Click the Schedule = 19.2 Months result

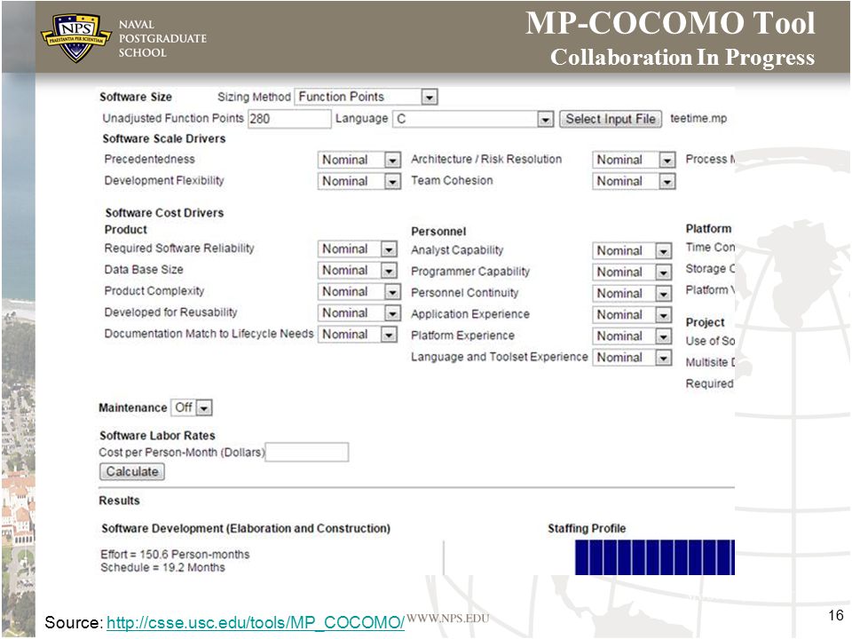[162, 567]
